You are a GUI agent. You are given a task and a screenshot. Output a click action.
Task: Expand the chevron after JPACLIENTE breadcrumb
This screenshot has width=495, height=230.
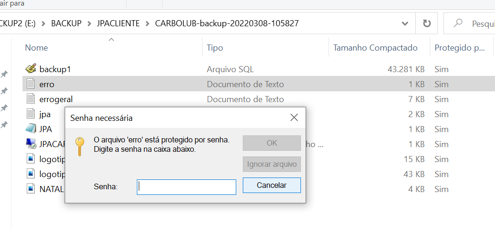coord(147,23)
